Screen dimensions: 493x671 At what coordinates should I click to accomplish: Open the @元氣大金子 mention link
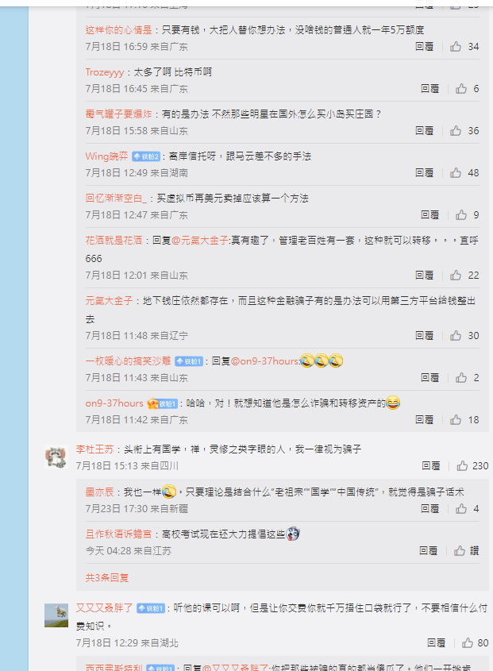point(200,241)
